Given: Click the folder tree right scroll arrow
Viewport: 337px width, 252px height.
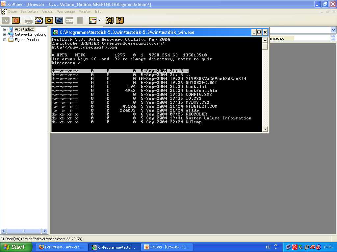Looking at the screenshot, I should coord(44,231).
